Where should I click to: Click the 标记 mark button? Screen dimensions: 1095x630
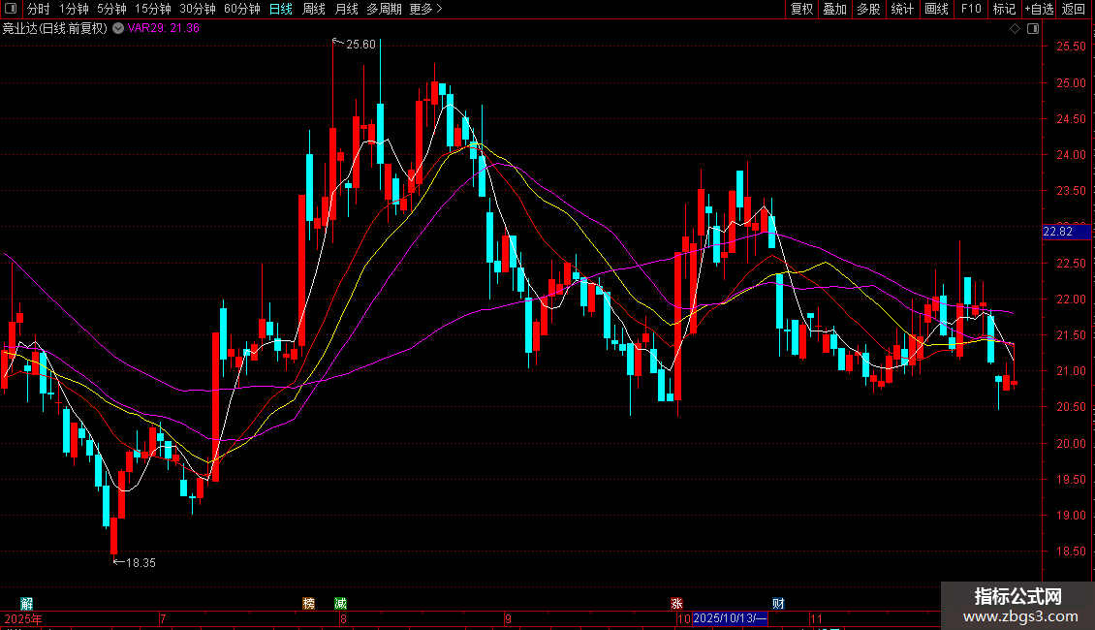coord(1004,9)
